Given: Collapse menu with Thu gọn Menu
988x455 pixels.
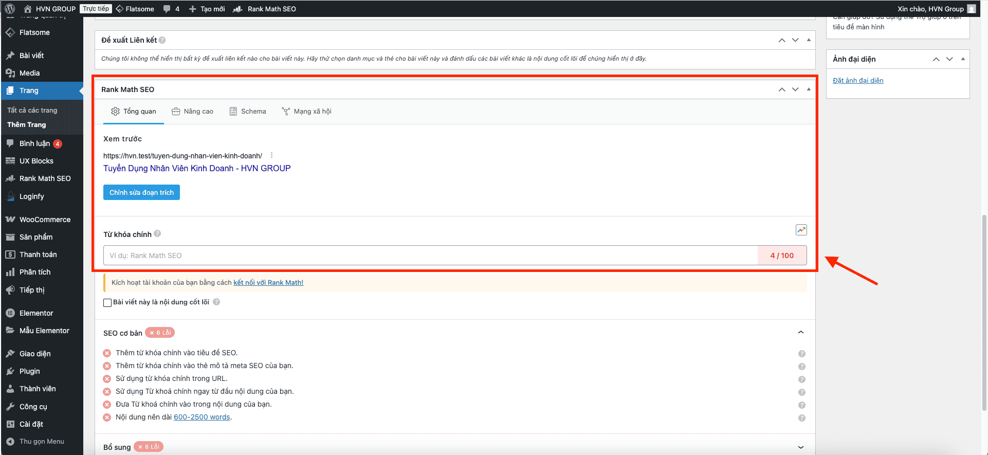Looking at the screenshot, I should pyautogui.click(x=42, y=441).
